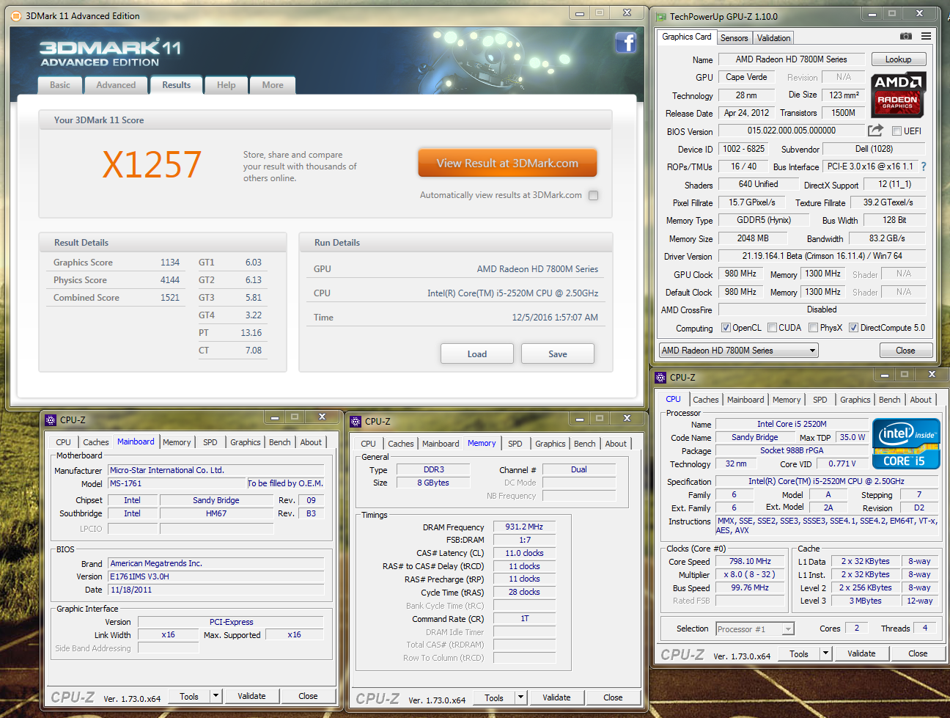
Task: Toggle the UEFI checkbox in GPU-Z
Action: pyautogui.click(x=896, y=131)
